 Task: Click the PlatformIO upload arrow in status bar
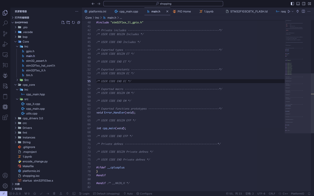pos(48,194)
